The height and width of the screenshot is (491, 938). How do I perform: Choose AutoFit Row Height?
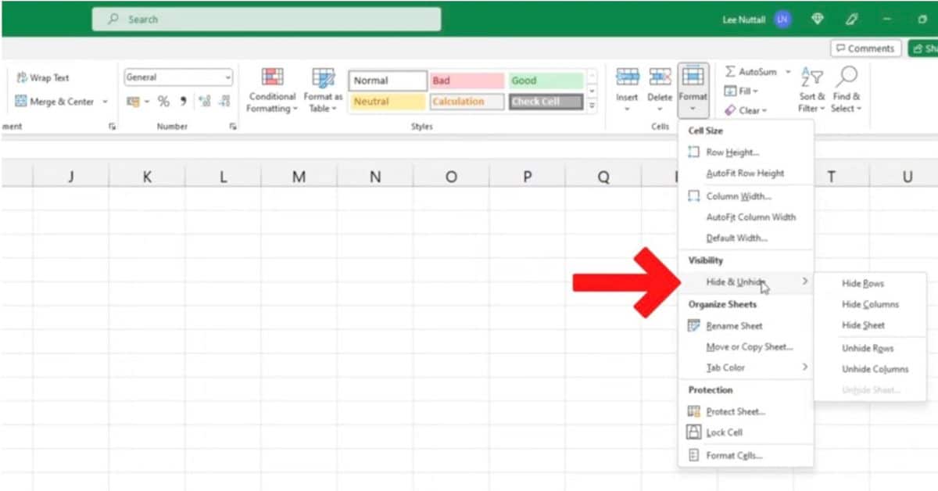tap(746, 174)
